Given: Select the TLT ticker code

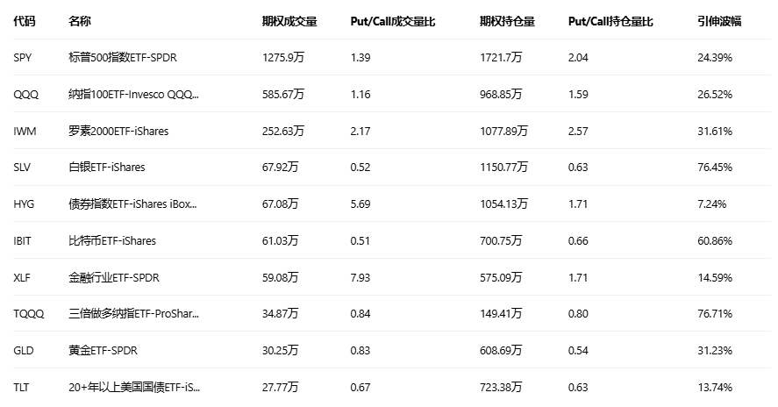Looking at the screenshot, I should (23, 387).
